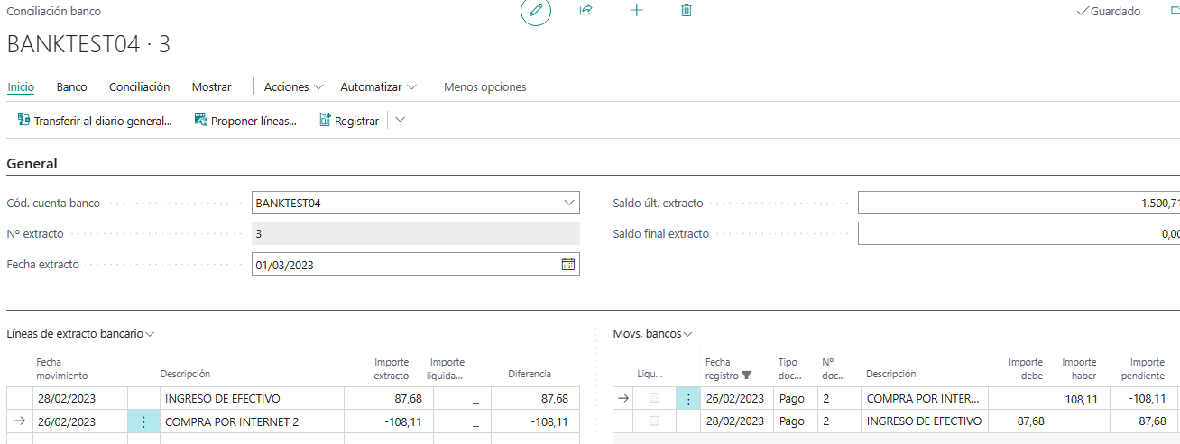The image size is (1180, 444).
Task: Click the pencil edit icon
Action: tap(536, 11)
